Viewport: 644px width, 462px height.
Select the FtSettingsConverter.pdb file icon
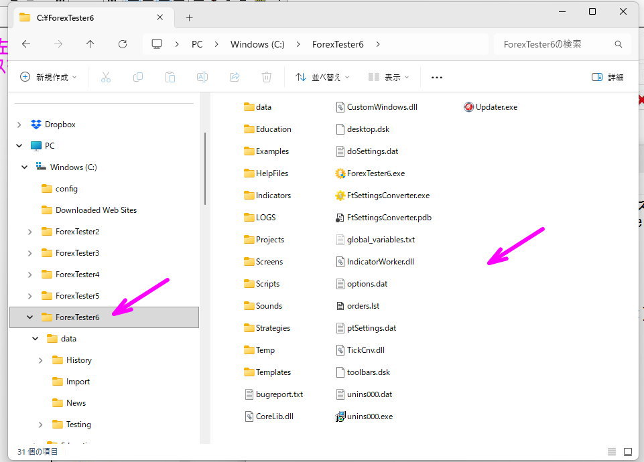click(x=340, y=218)
